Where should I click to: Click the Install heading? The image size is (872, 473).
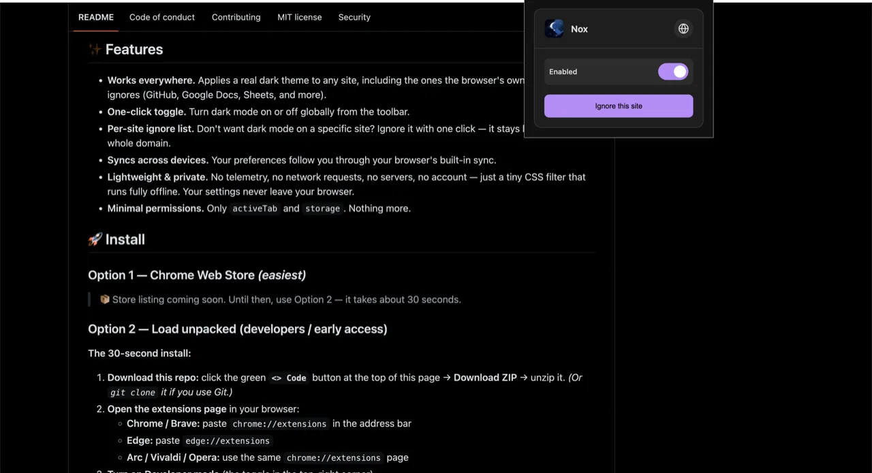pos(125,240)
